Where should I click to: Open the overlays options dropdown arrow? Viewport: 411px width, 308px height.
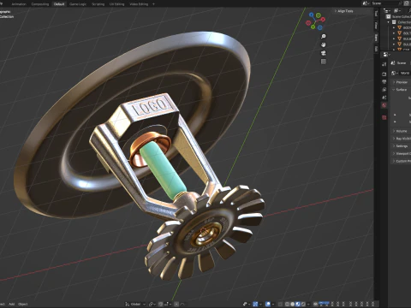pyautogui.click(x=273, y=304)
